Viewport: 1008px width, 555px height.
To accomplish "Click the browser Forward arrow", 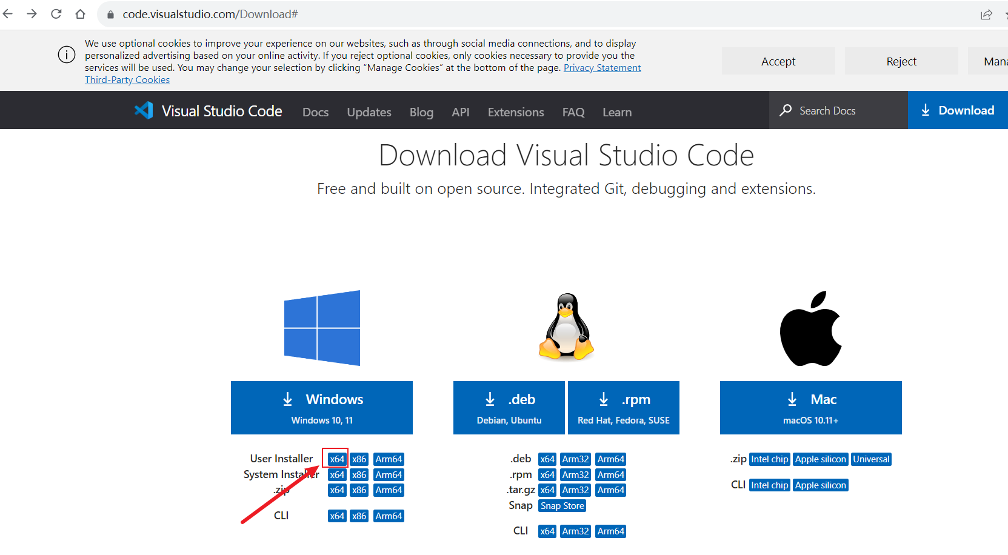I will point(32,14).
